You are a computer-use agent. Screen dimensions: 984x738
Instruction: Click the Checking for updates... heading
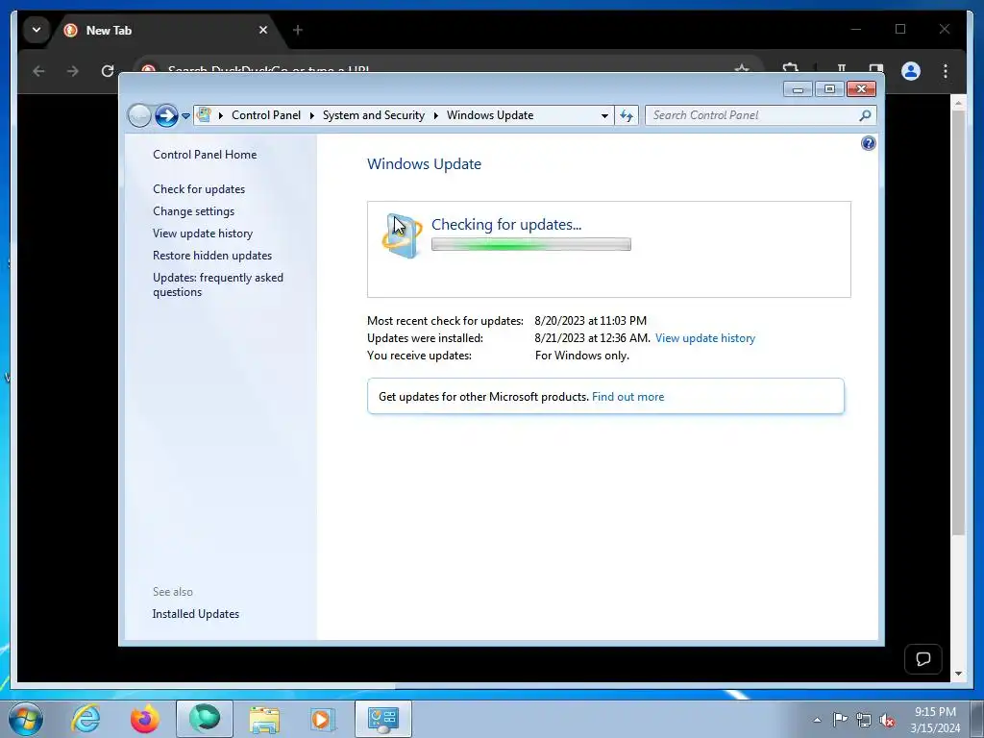click(x=506, y=225)
